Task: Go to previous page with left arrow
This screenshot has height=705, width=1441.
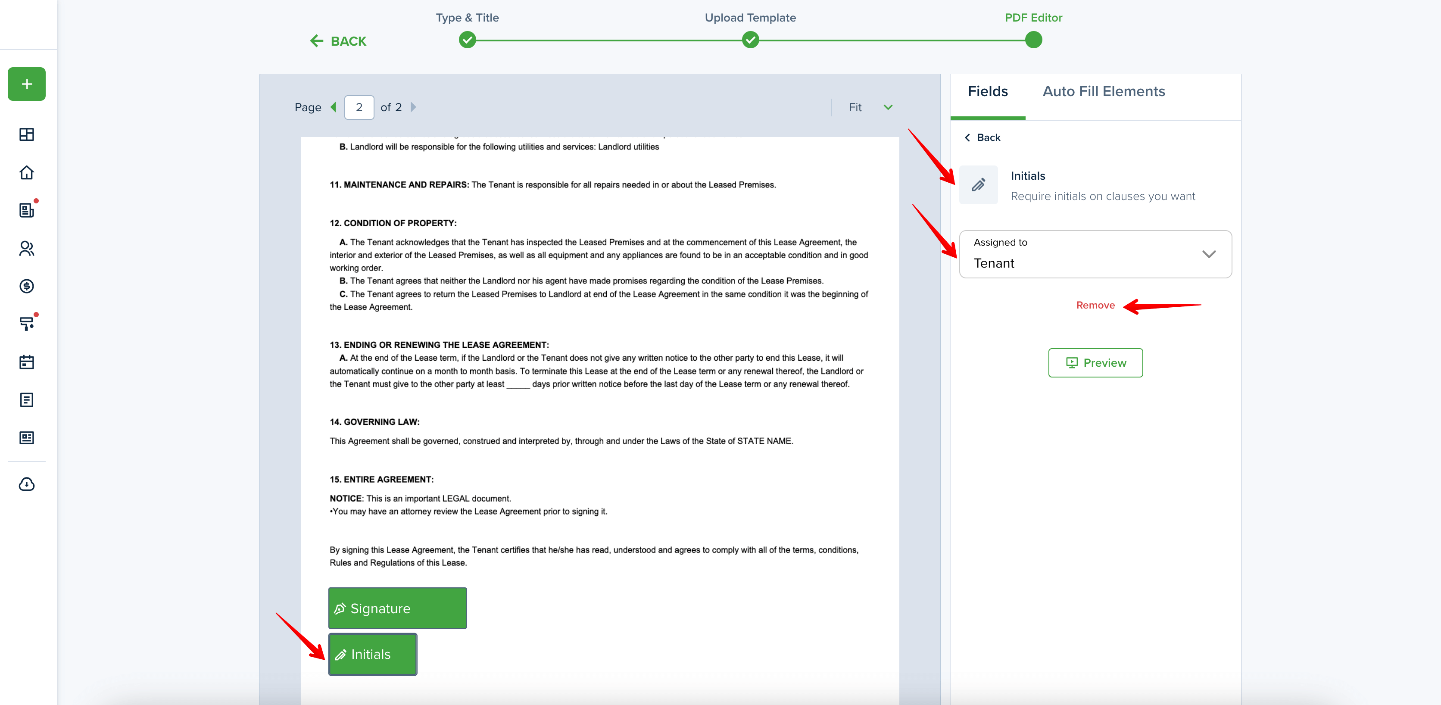Action: (334, 107)
